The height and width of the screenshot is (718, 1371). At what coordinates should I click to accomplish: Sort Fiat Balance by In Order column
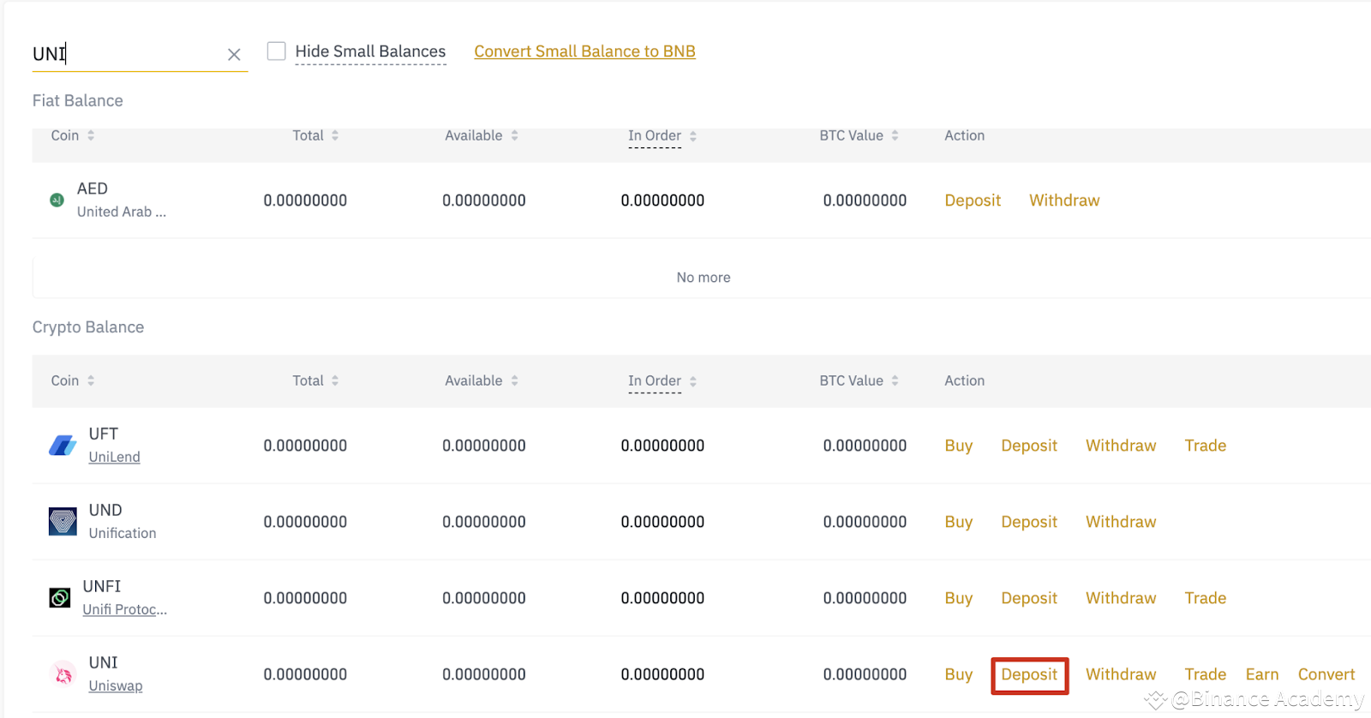[662, 135]
